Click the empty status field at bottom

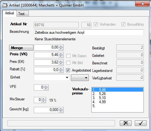click(61, 123)
